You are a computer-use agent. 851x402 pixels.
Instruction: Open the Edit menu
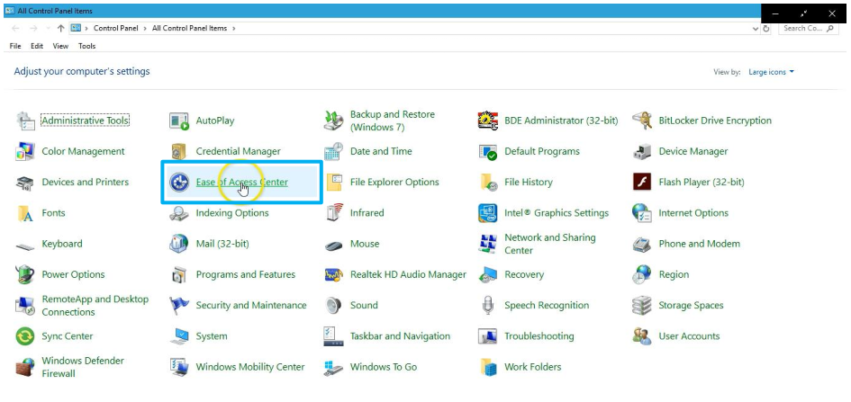37,46
